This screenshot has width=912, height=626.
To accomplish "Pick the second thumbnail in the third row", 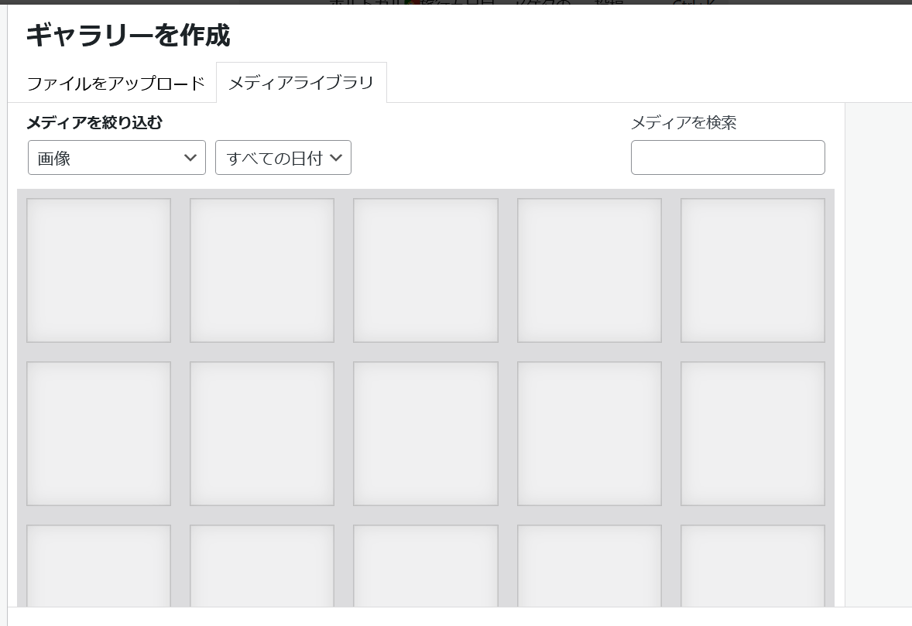I will tap(262, 566).
